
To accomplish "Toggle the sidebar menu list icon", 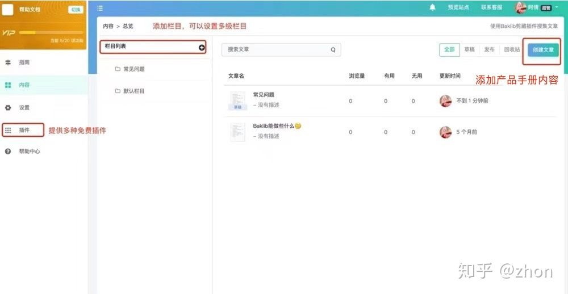I will (x=100, y=8).
